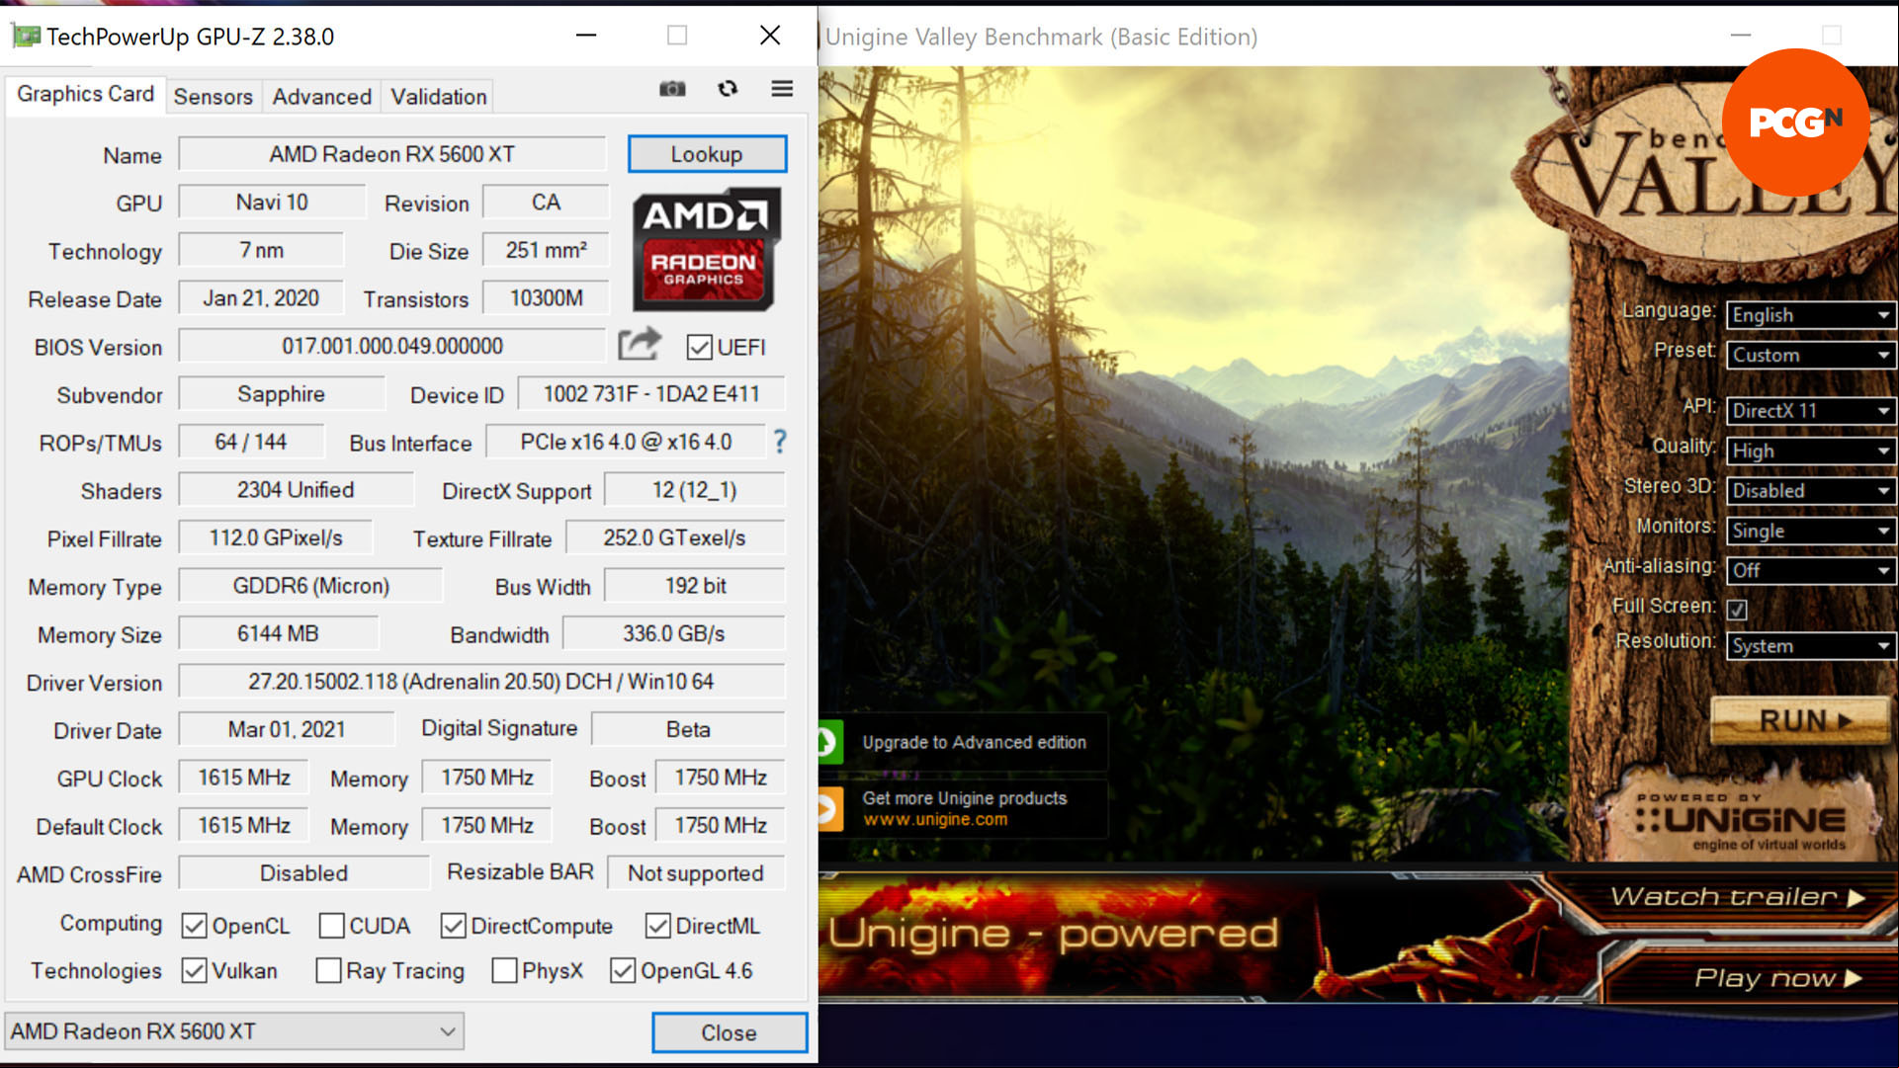Open the Language dropdown in Valley

(1811, 315)
